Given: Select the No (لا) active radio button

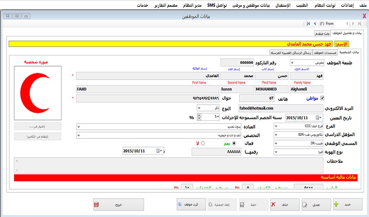Looking at the screenshot, I should click(x=203, y=144).
